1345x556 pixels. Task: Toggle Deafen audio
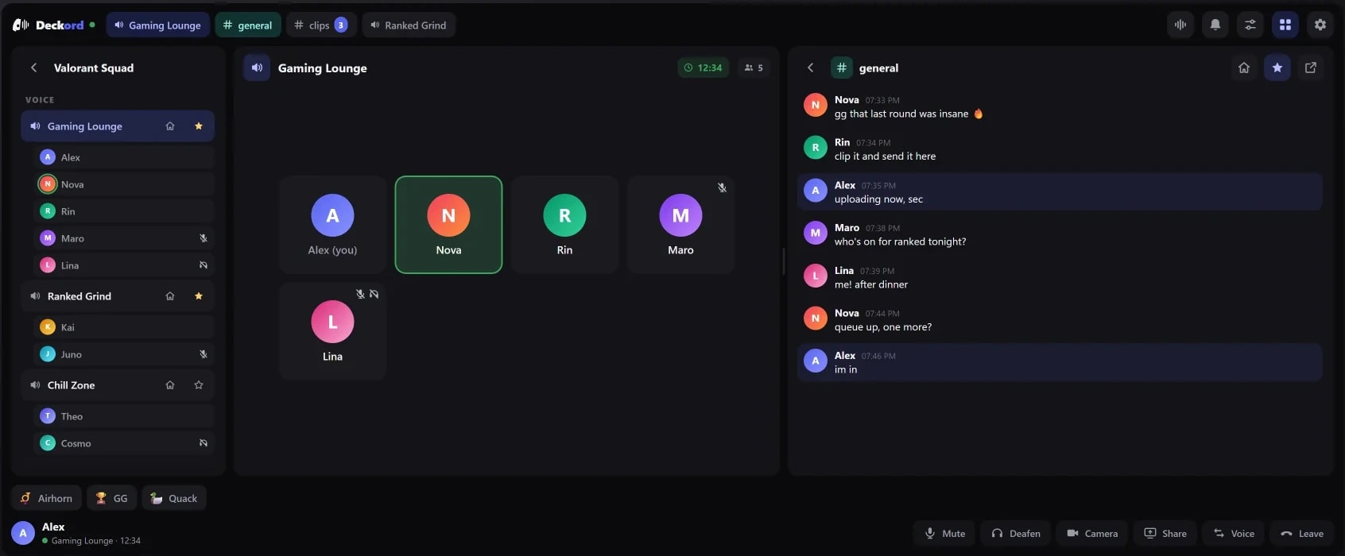(x=1016, y=533)
